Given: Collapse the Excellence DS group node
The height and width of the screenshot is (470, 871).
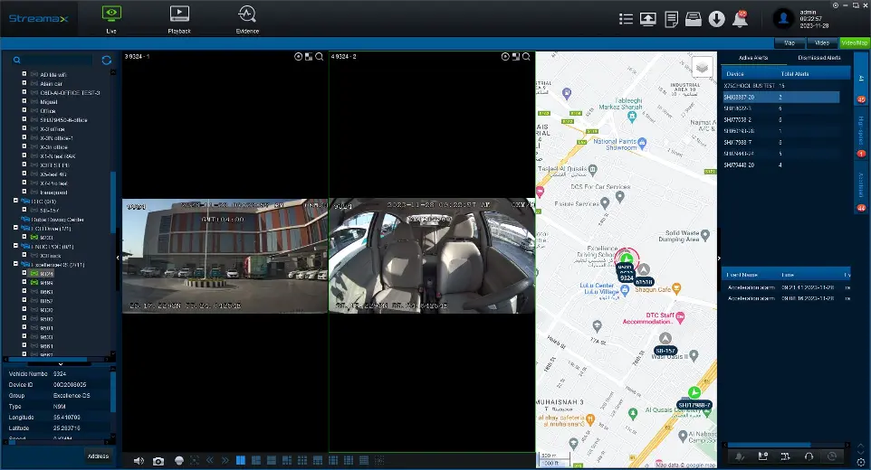Looking at the screenshot, I should coord(16,264).
